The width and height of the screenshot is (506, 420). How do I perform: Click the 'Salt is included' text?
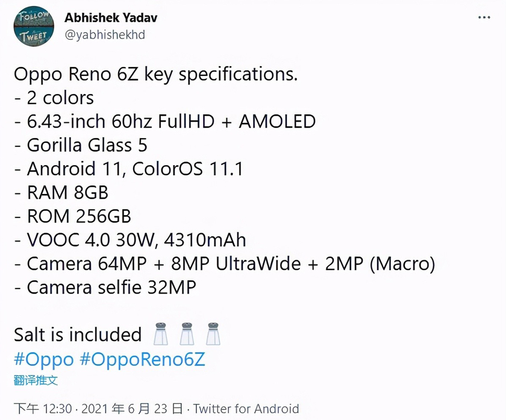pyautogui.click(x=78, y=334)
